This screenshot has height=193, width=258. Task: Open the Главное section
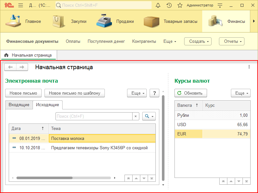click(x=23, y=21)
